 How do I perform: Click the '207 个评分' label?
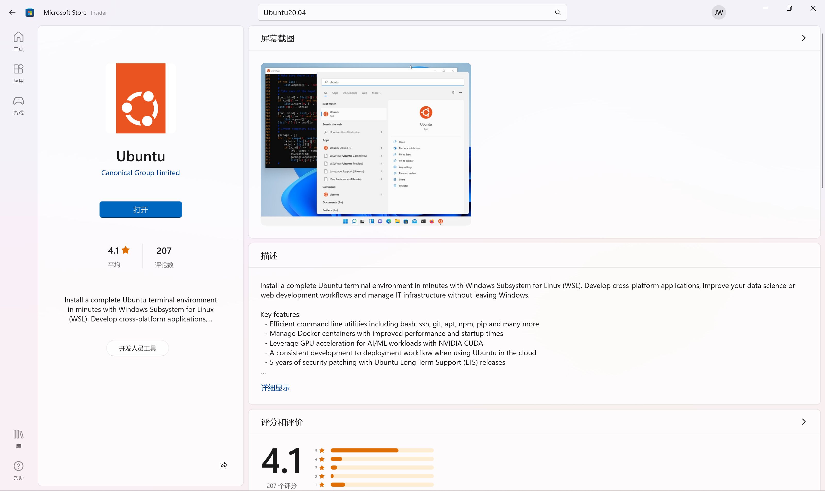tap(281, 485)
